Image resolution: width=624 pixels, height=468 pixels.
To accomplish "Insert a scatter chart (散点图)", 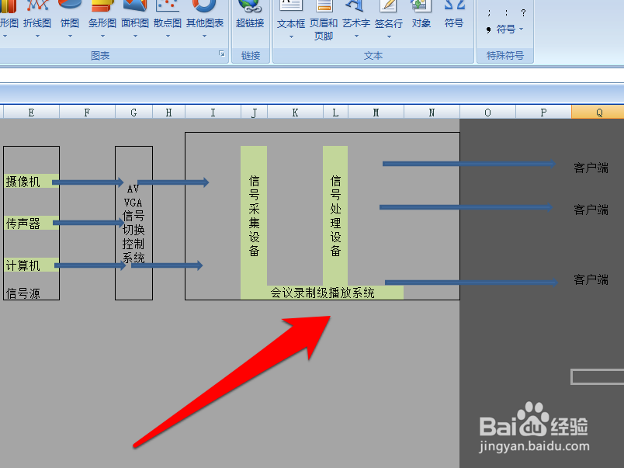I will [x=166, y=22].
